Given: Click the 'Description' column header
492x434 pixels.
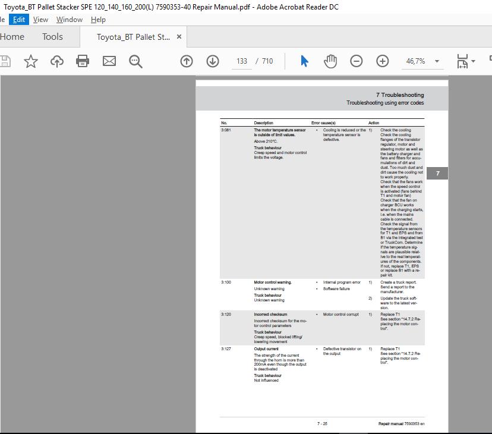Looking at the screenshot, I should 264,123.
